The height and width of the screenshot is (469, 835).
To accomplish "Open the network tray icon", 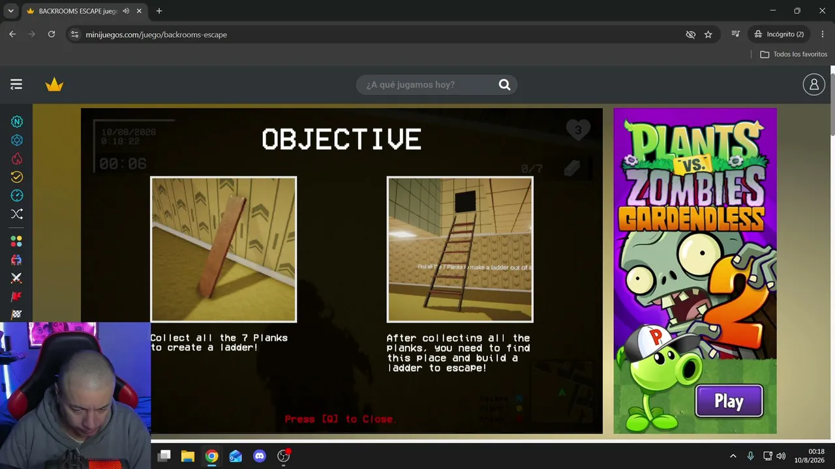I will click(x=768, y=456).
